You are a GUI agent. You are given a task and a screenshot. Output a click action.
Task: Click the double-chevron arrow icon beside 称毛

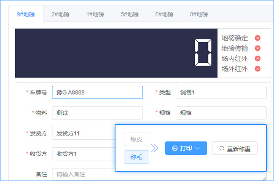pyautogui.click(x=155, y=148)
